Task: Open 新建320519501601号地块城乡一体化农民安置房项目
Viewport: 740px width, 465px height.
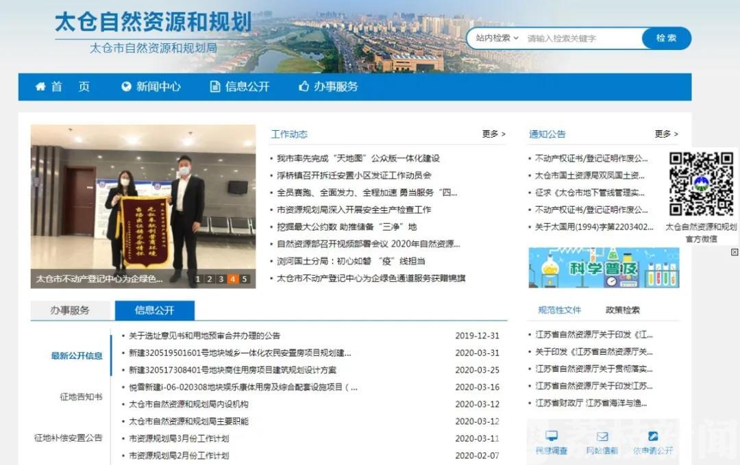Action: point(240,353)
